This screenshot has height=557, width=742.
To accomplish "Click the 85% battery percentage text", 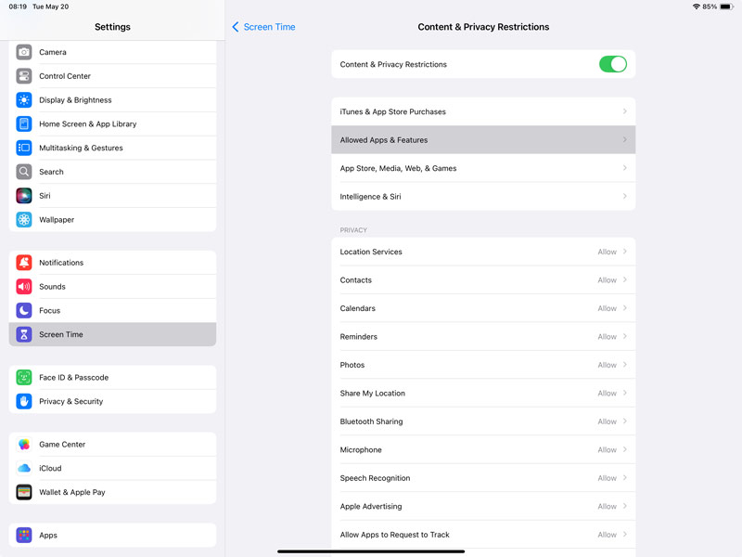I will (x=710, y=6).
